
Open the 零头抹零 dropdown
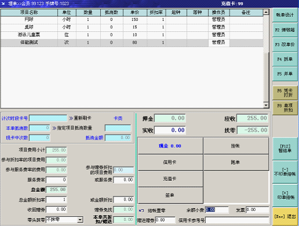[80, 220]
